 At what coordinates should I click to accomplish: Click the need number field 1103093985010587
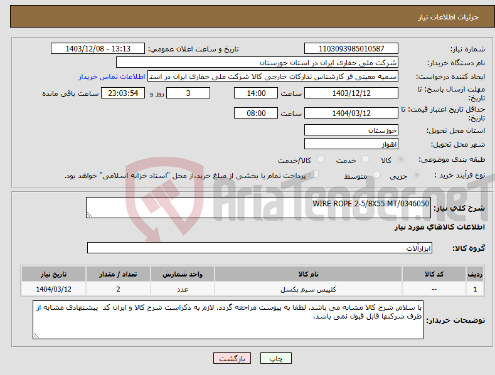point(351,49)
